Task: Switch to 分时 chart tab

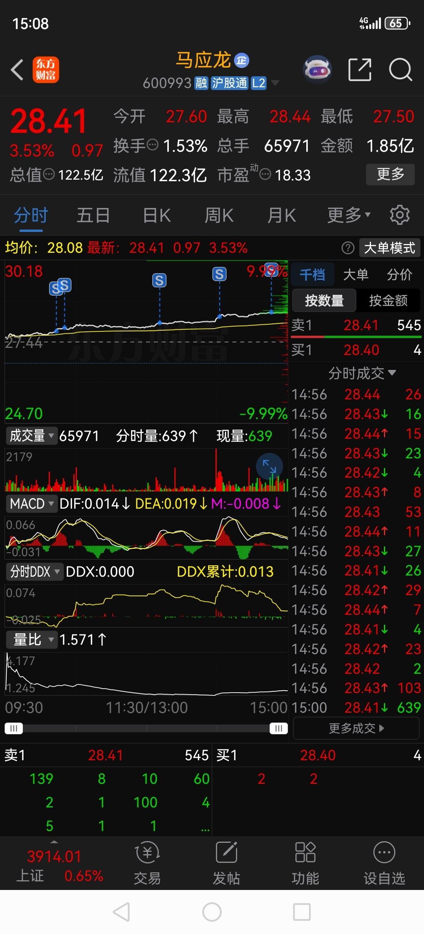Action: pos(31,215)
